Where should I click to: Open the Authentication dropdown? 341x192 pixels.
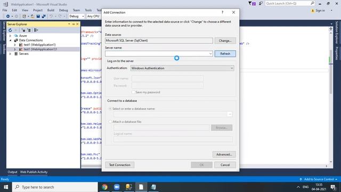tap(232, 68)
